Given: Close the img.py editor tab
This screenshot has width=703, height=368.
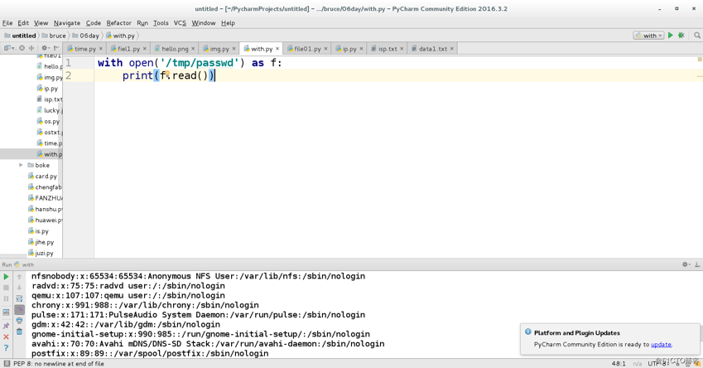Looking at the screenshot, I should [234, 48].
